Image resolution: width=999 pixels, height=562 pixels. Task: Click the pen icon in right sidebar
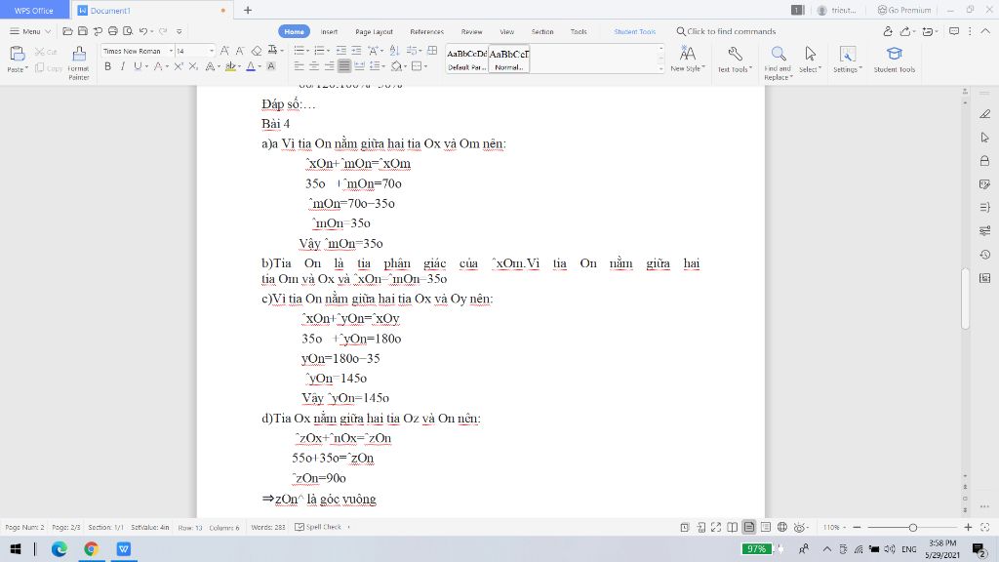(985, 114)
